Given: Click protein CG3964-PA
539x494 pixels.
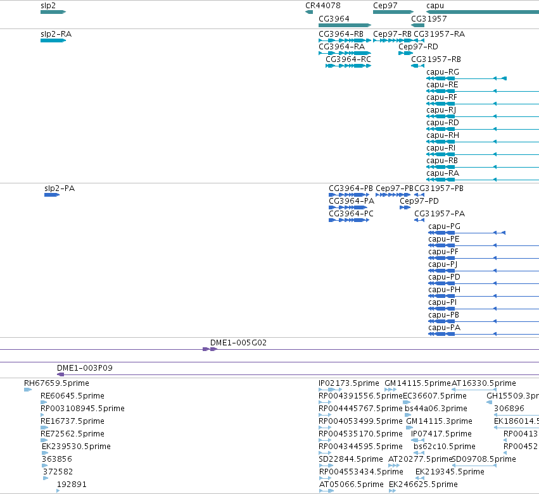Looking at the screenshot, I should click(352, 201).
